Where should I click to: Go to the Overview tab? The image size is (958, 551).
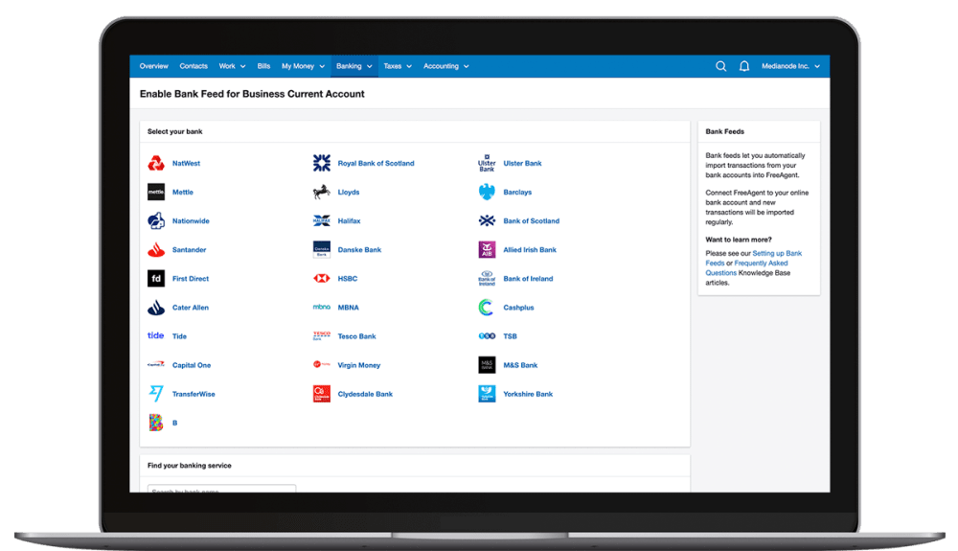click(x=154, y=66)
